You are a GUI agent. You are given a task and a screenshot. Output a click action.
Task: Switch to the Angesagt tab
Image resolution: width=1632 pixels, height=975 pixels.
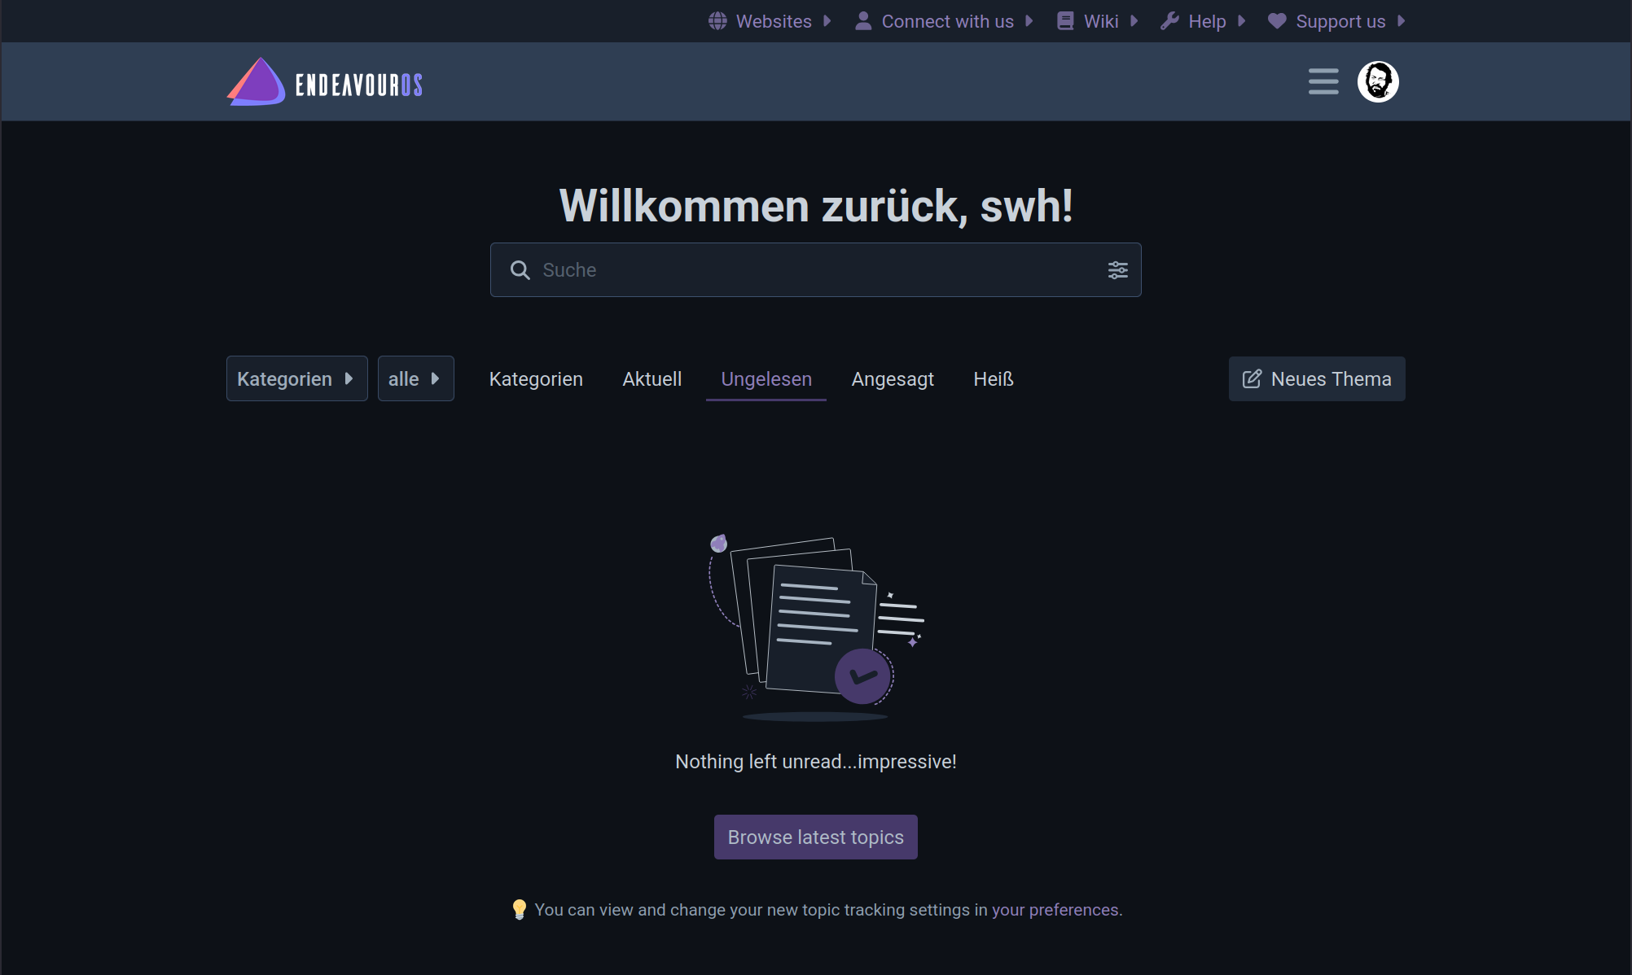[x=892, y=379]
